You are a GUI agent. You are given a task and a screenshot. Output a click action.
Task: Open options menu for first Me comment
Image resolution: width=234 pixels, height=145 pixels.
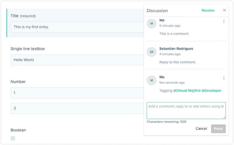click(x=224, y=21)
